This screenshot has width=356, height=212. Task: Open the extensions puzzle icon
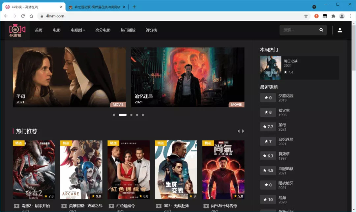pos(333,16)
